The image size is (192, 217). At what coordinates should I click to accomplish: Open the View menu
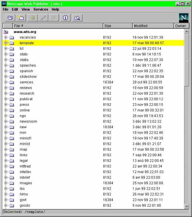(x=25, y=10)
